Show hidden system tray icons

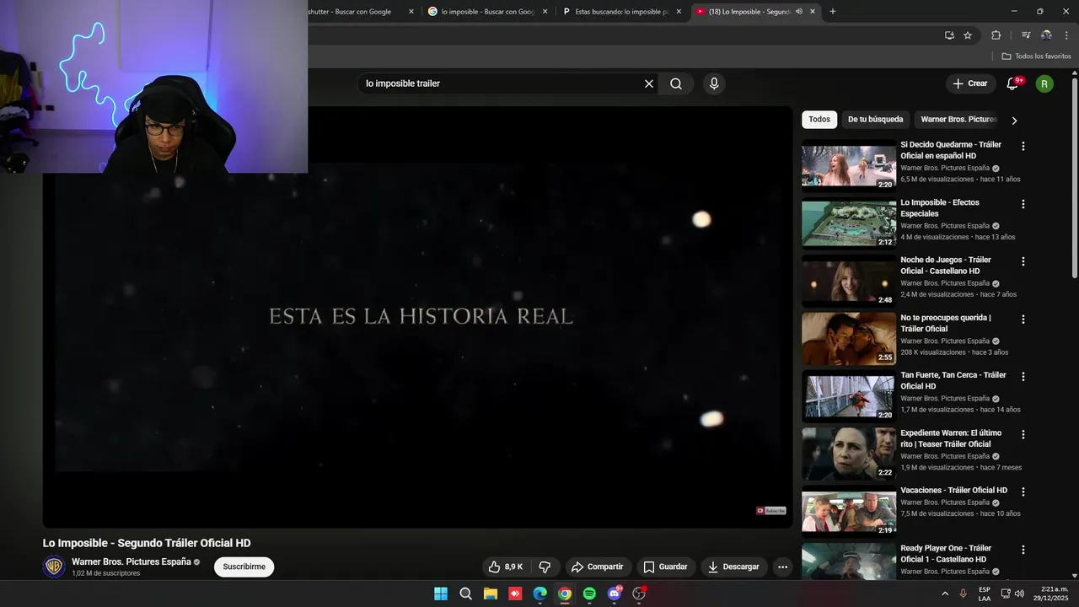(945, 594)
